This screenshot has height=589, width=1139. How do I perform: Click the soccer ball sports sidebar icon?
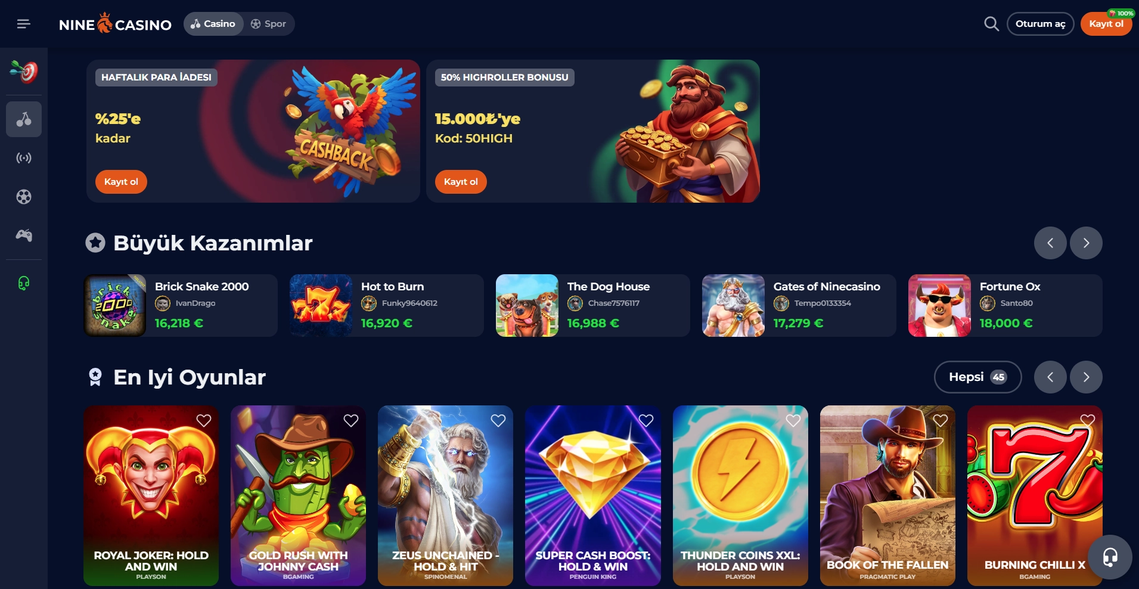tap(24, 197)
